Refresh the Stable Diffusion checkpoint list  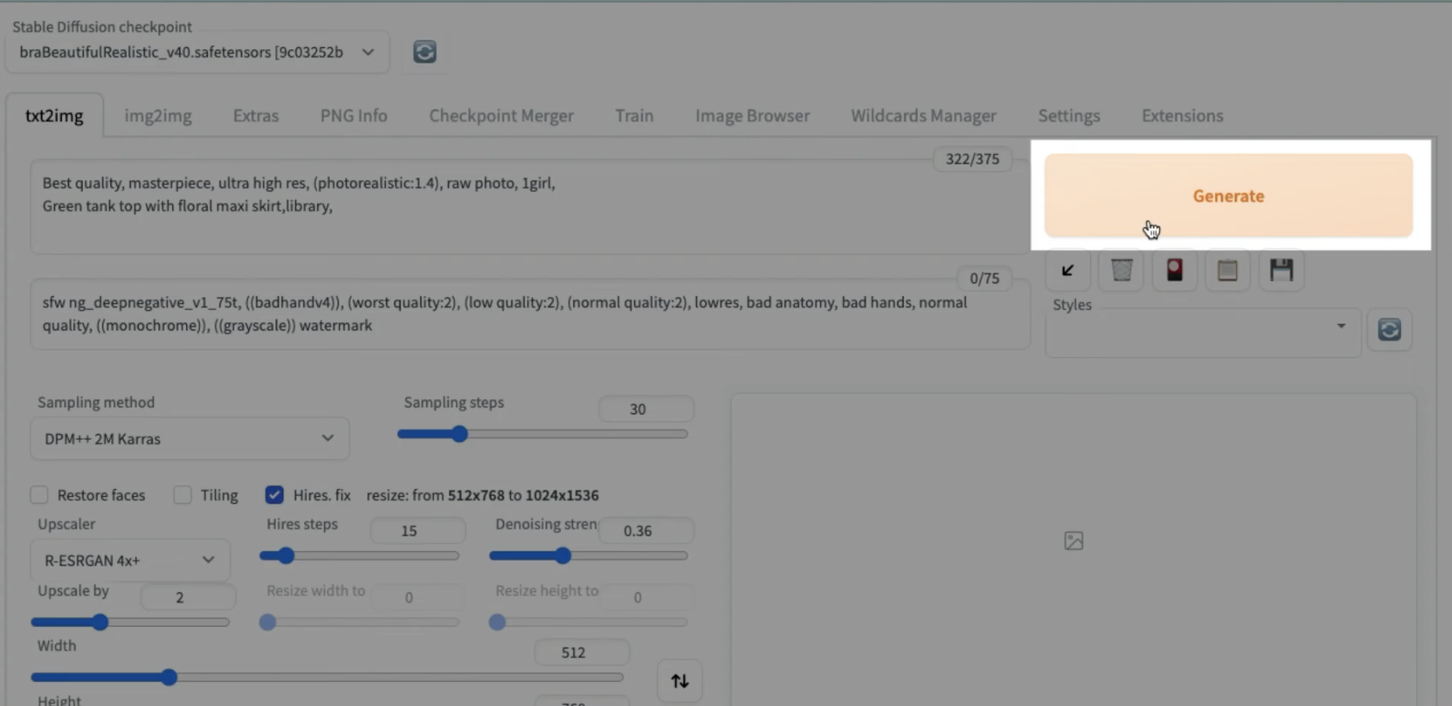click(425, 52)
